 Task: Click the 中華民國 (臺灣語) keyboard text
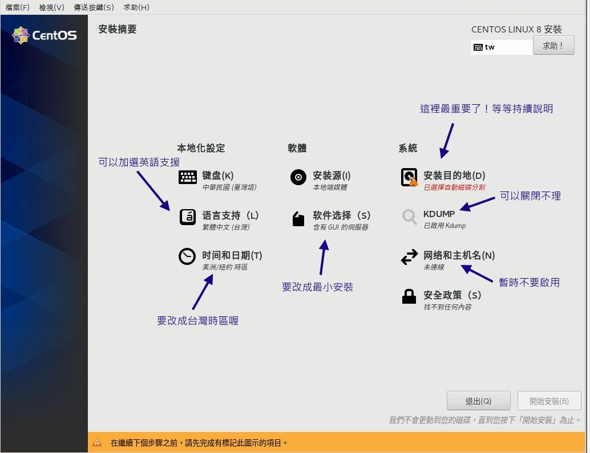[x=229, y=187]
